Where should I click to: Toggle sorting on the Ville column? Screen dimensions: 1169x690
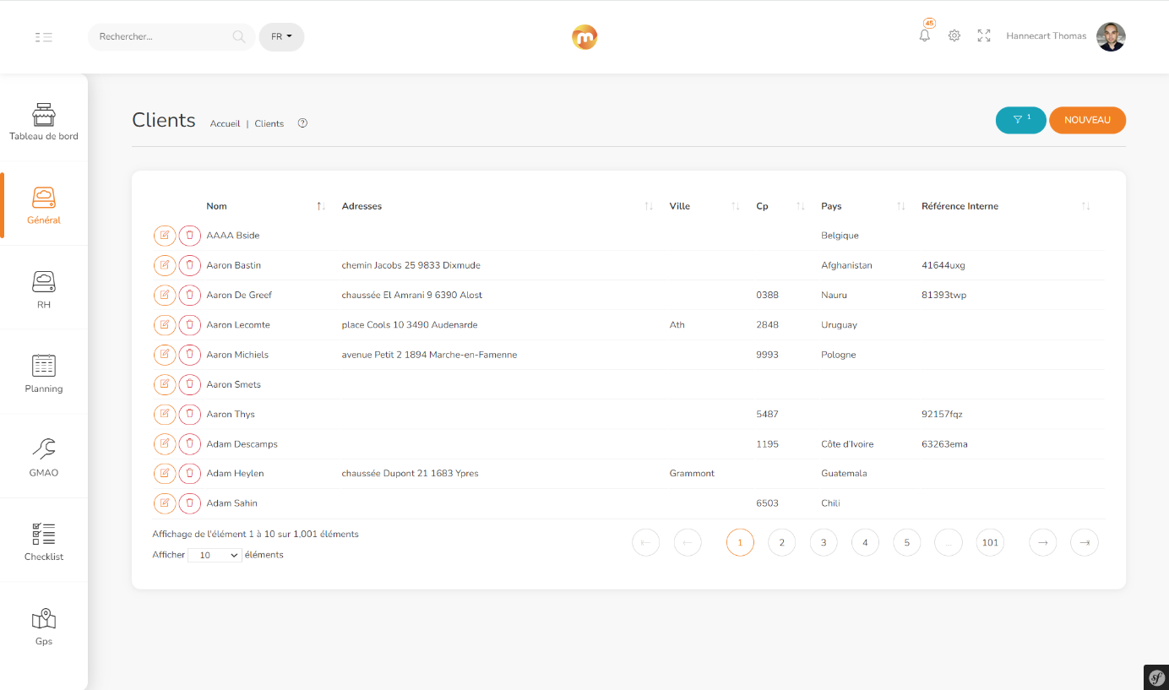[x=680, y=206]
